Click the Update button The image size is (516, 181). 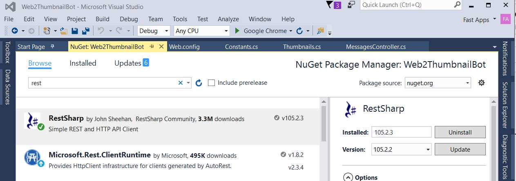click(460, 149)
